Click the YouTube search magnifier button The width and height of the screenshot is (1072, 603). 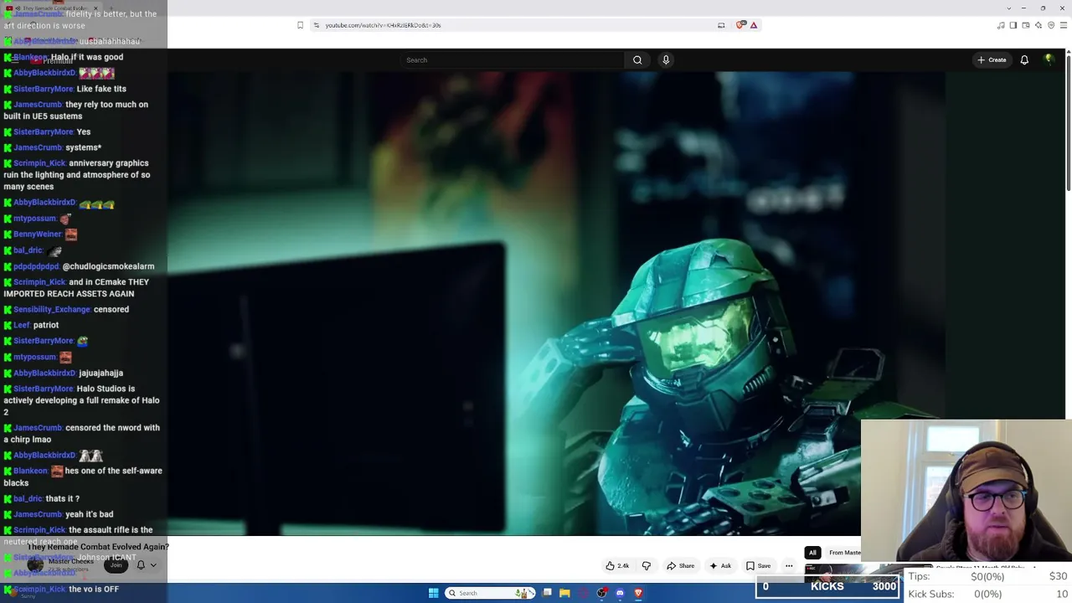click(x=637, y=60)
